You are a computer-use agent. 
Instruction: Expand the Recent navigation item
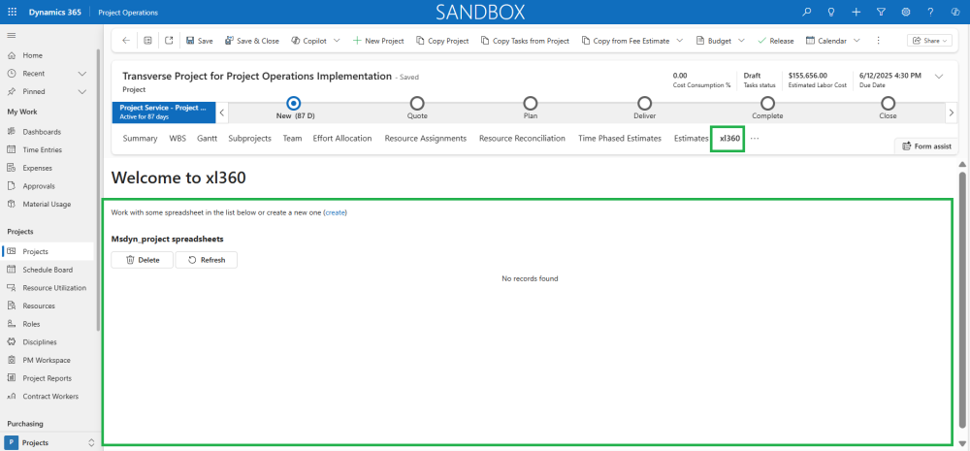[47, 74]
